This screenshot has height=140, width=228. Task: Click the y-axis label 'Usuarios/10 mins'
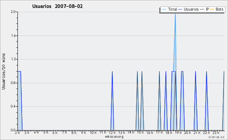(x=3, y=71)
